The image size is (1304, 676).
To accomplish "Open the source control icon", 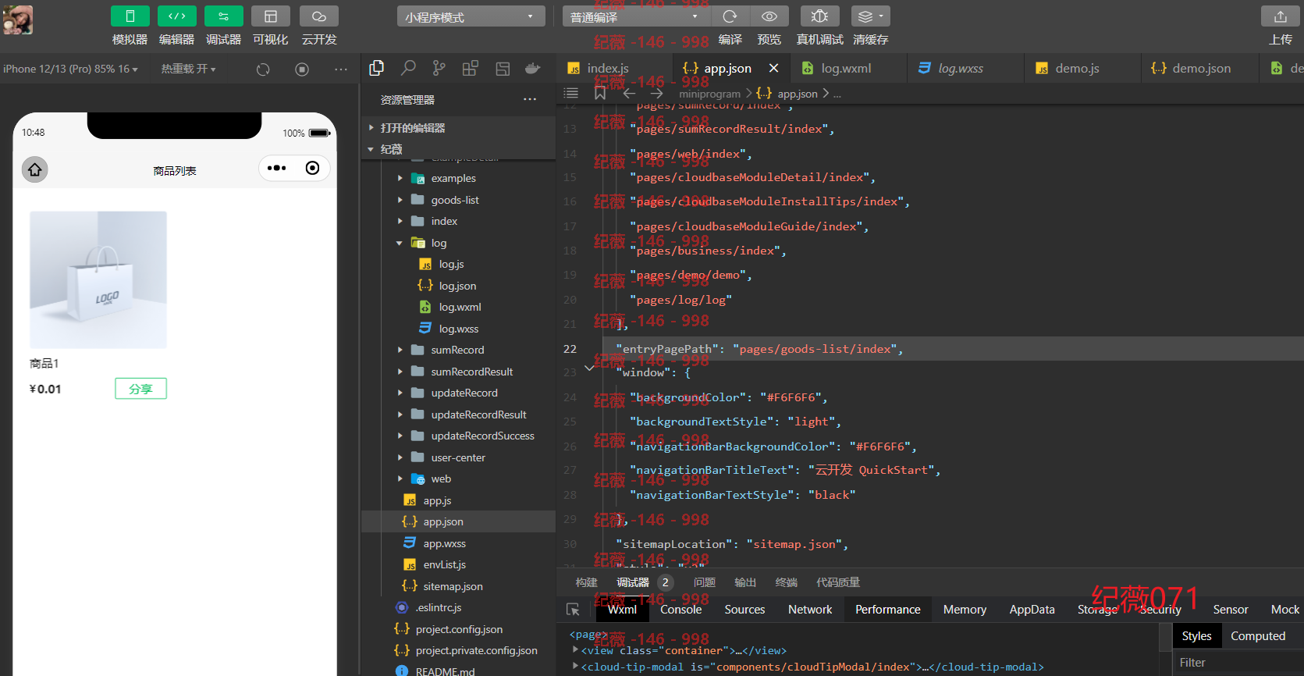I will pos(439,69).
